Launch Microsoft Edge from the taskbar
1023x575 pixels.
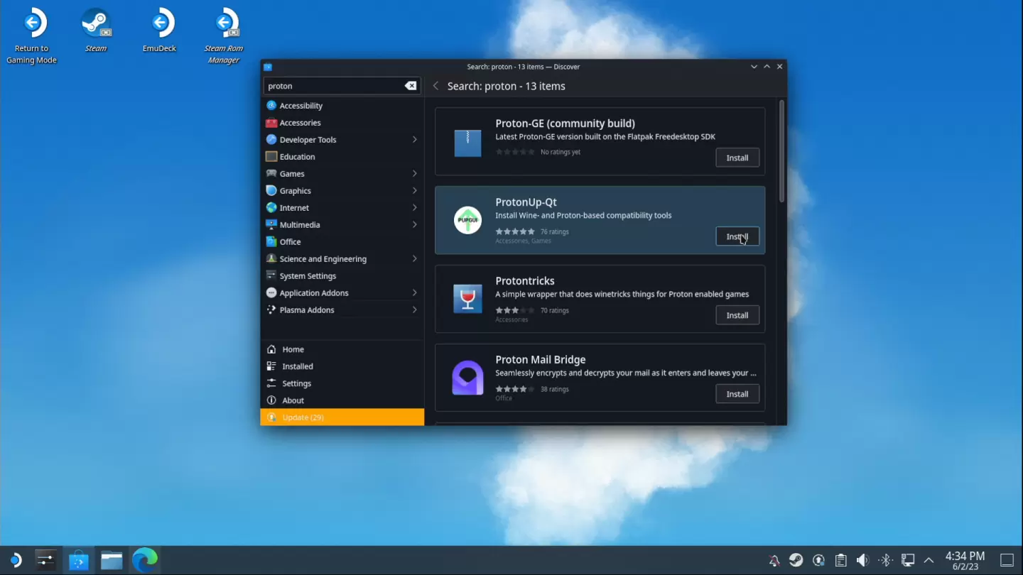(144, 560)
